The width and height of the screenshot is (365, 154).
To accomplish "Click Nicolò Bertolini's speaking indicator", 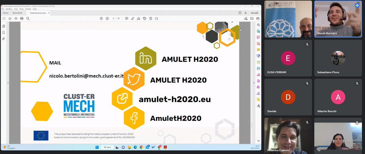I will pos(357,5).
